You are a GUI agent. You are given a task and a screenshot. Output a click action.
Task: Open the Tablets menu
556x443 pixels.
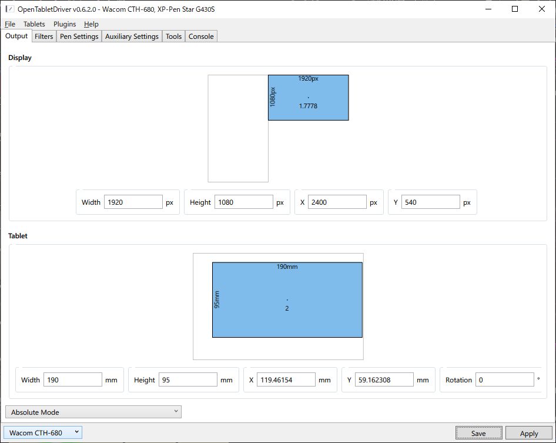tap(34, 24)
